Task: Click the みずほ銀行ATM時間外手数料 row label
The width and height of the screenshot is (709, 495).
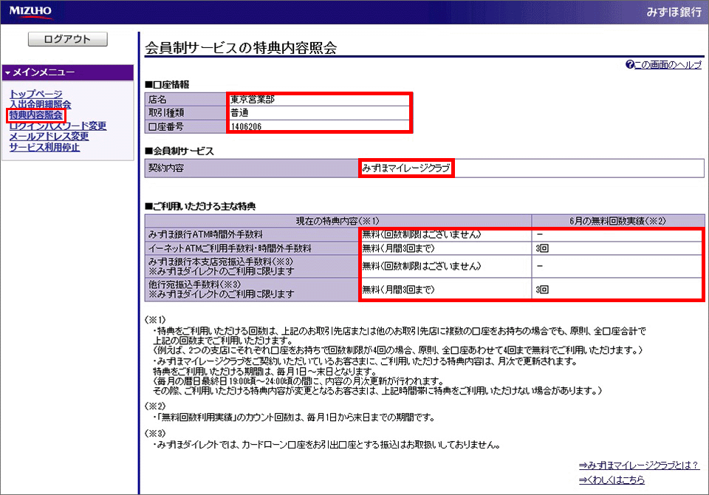Action: click(x=251, y=234)
